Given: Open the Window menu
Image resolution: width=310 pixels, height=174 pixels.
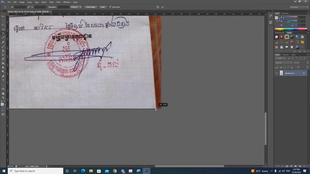Looking at the screenshot, I should point(67,2).
